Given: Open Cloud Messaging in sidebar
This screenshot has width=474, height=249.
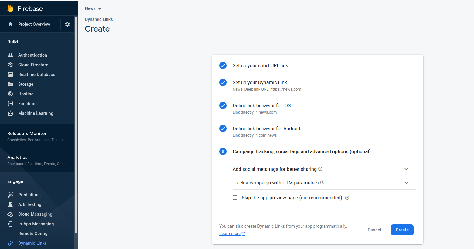Looking at the screenshot, I should point(35,214).
